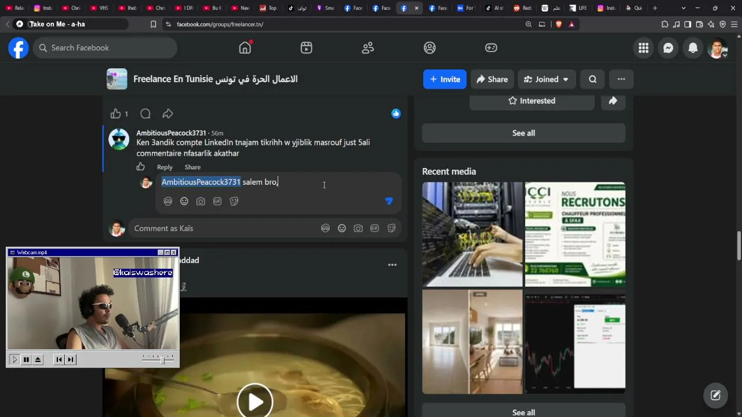Click the bookmark icon beside the address bar
Image resolution: width=742 pixels, height=417 pixels.
point(153,24)
